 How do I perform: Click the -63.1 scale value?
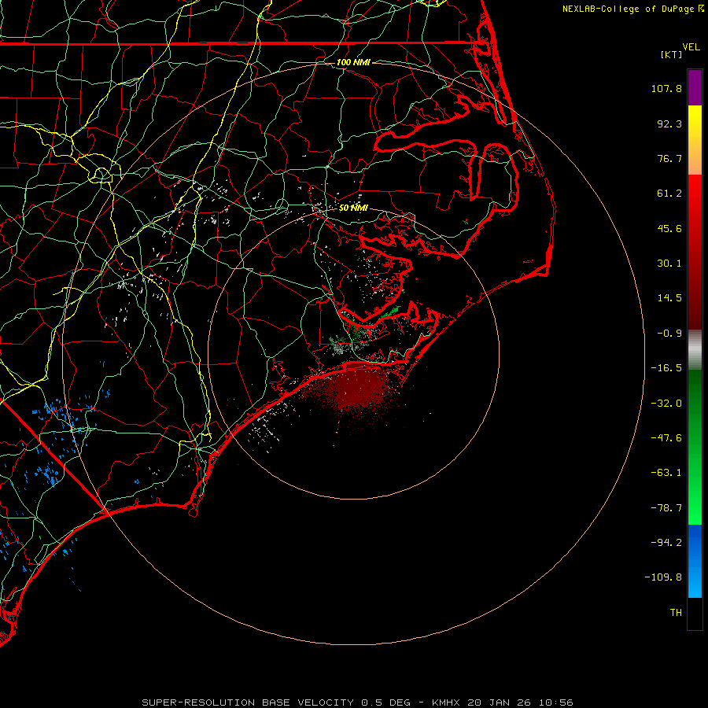666,473
